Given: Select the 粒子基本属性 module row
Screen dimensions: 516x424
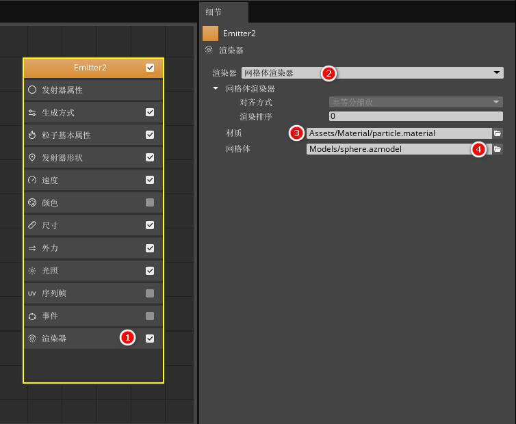Looking at the screenshot, I should pyautogui.click(x=94, y=135).
